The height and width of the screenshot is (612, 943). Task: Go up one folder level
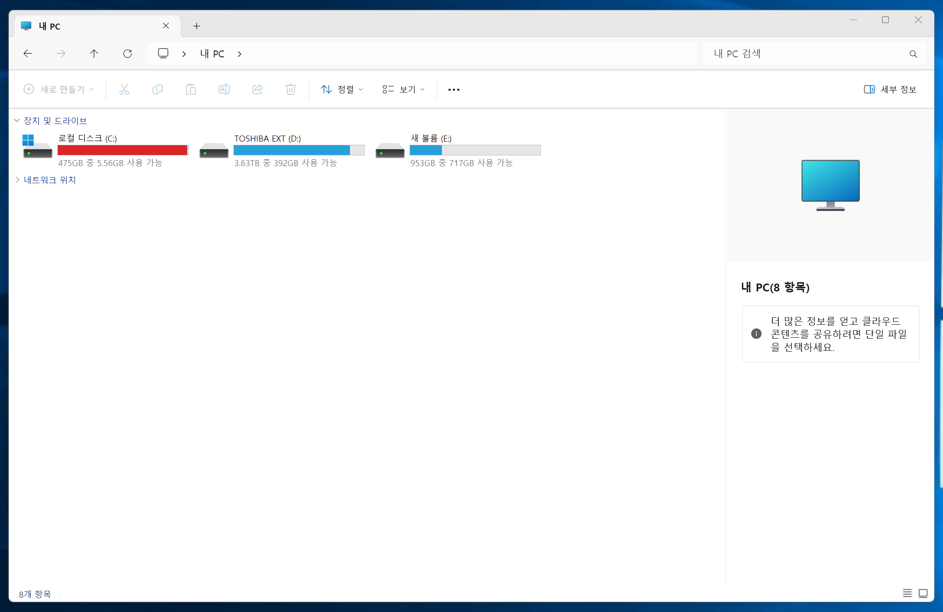[94, 54]
